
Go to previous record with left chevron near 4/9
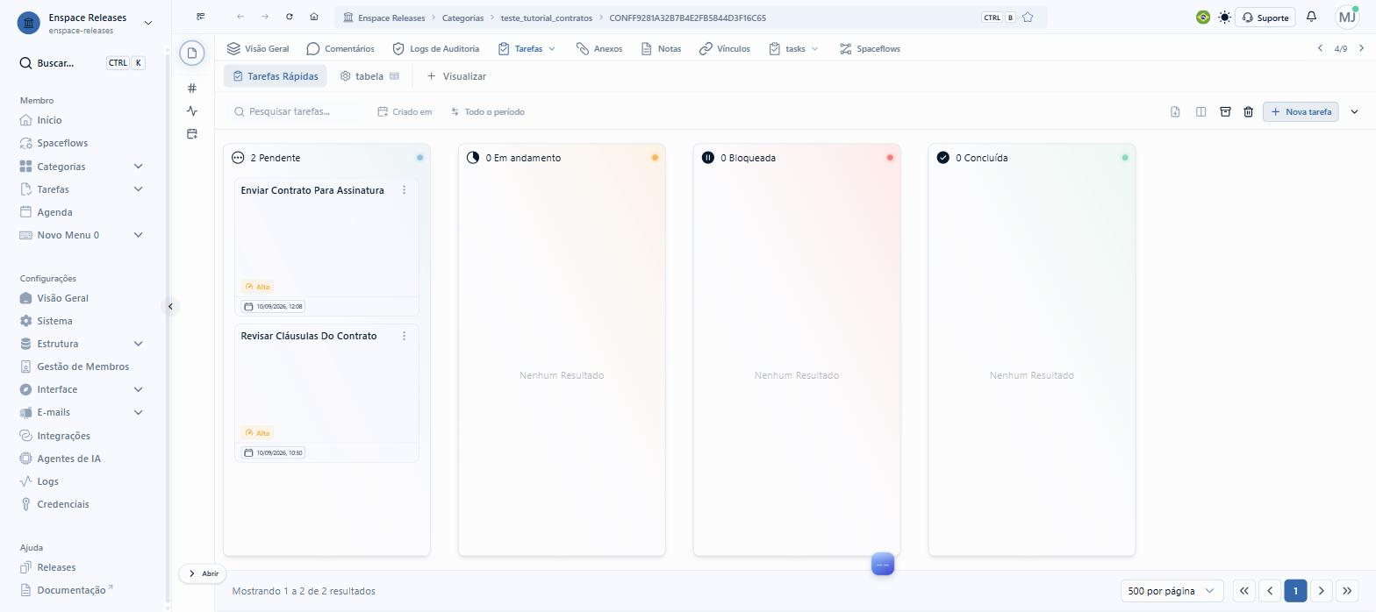pos(1320,49)
